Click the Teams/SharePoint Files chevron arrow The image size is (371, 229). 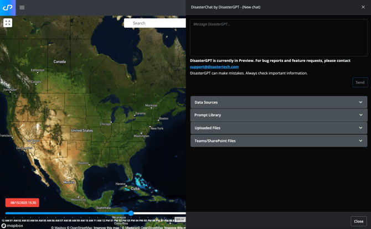point(360,141)
